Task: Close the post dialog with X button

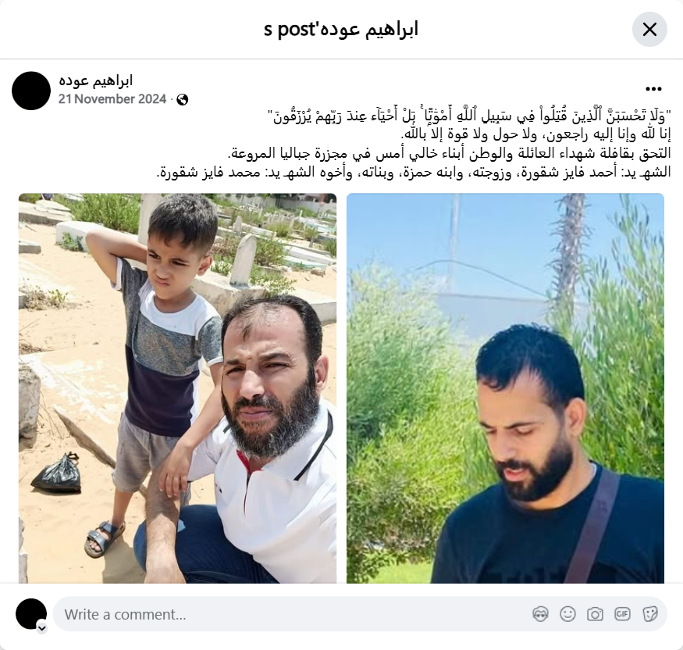Action: click(x=649, y=30)
